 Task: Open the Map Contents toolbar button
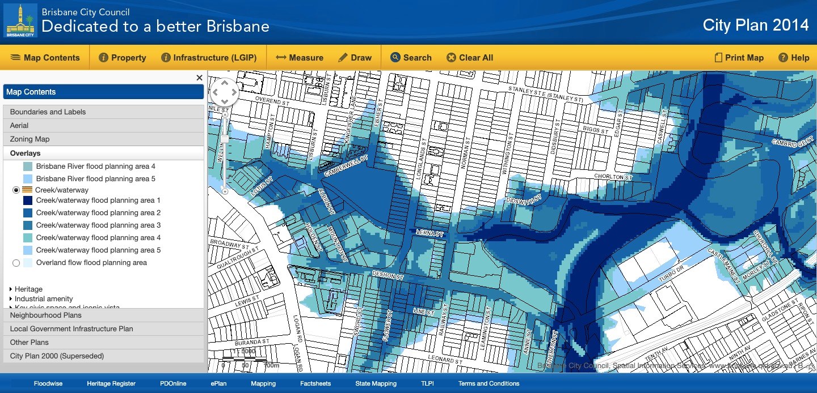[x=45, y=58]
